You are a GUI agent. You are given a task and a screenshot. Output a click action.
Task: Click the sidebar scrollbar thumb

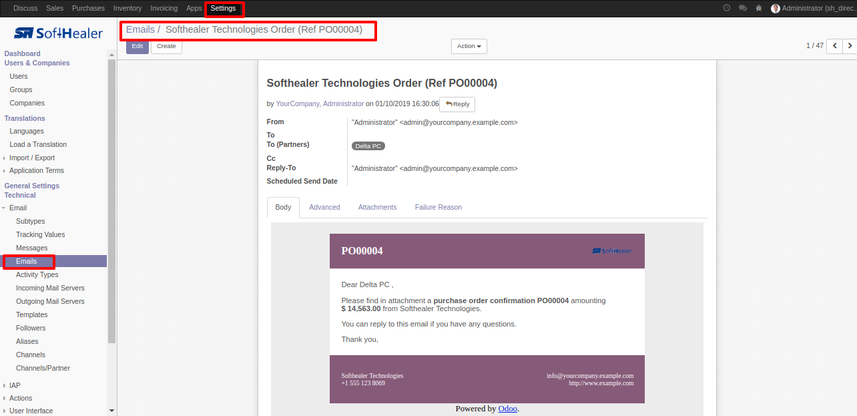111,201
